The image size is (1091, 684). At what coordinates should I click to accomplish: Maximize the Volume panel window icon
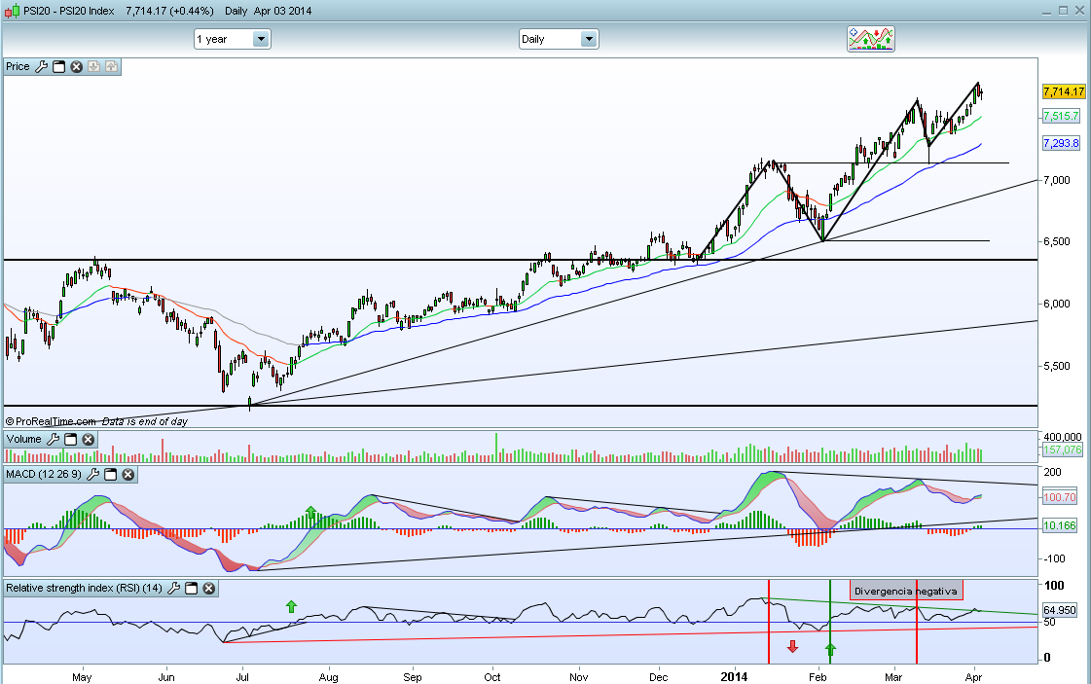click(x=70, y=440)
